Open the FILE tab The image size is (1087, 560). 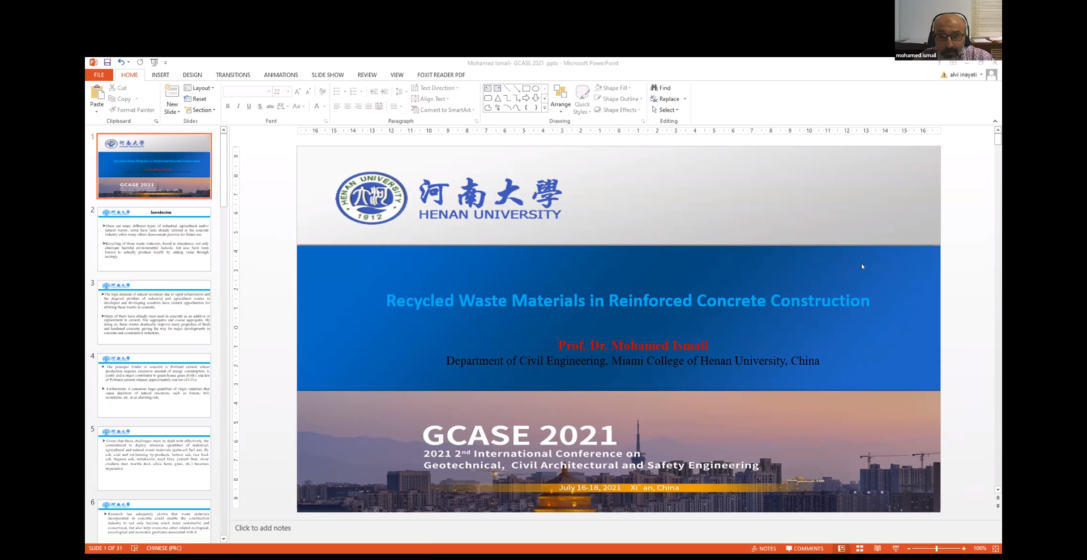99,75
